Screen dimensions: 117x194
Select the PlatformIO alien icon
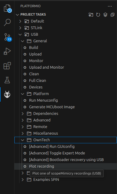7,94
